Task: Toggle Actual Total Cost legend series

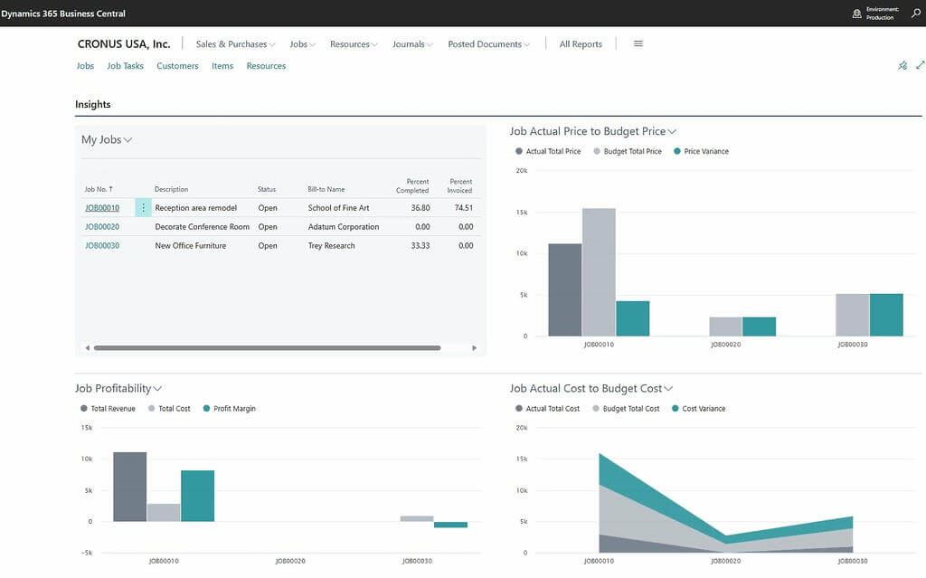Action: click(x=547, y=408)
